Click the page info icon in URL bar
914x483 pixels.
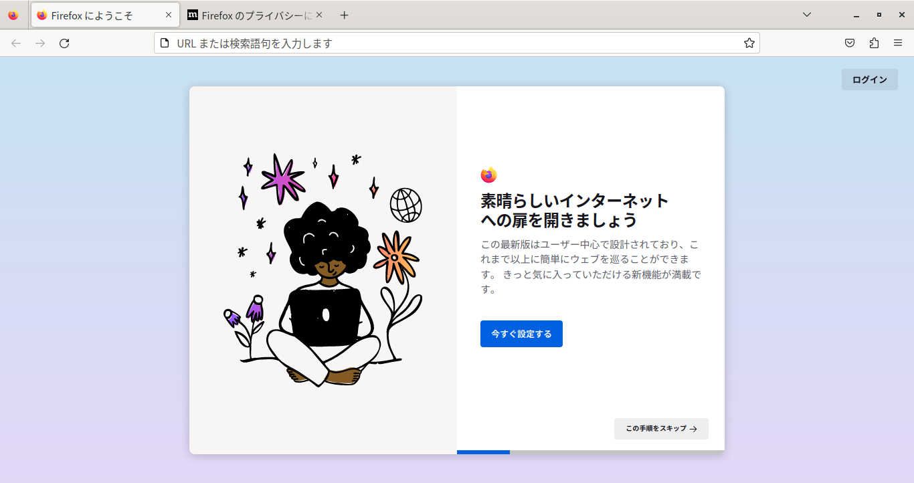pos(165,43)
